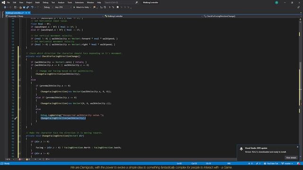Open the Build menu

[37, 2]
